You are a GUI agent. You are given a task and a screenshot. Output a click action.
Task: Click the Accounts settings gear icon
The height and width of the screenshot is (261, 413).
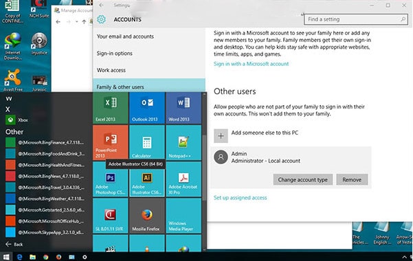pyautogui.click(x=101, y=19)
